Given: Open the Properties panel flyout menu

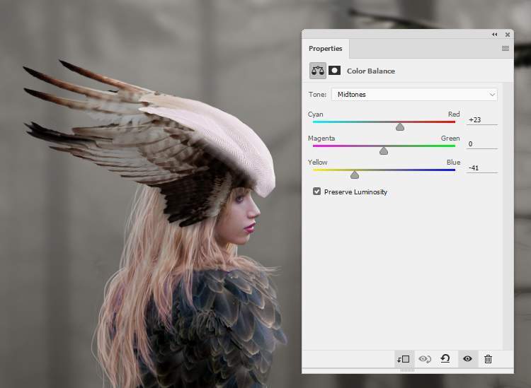Looking at the screenshot, I should (x=506, y=48).
